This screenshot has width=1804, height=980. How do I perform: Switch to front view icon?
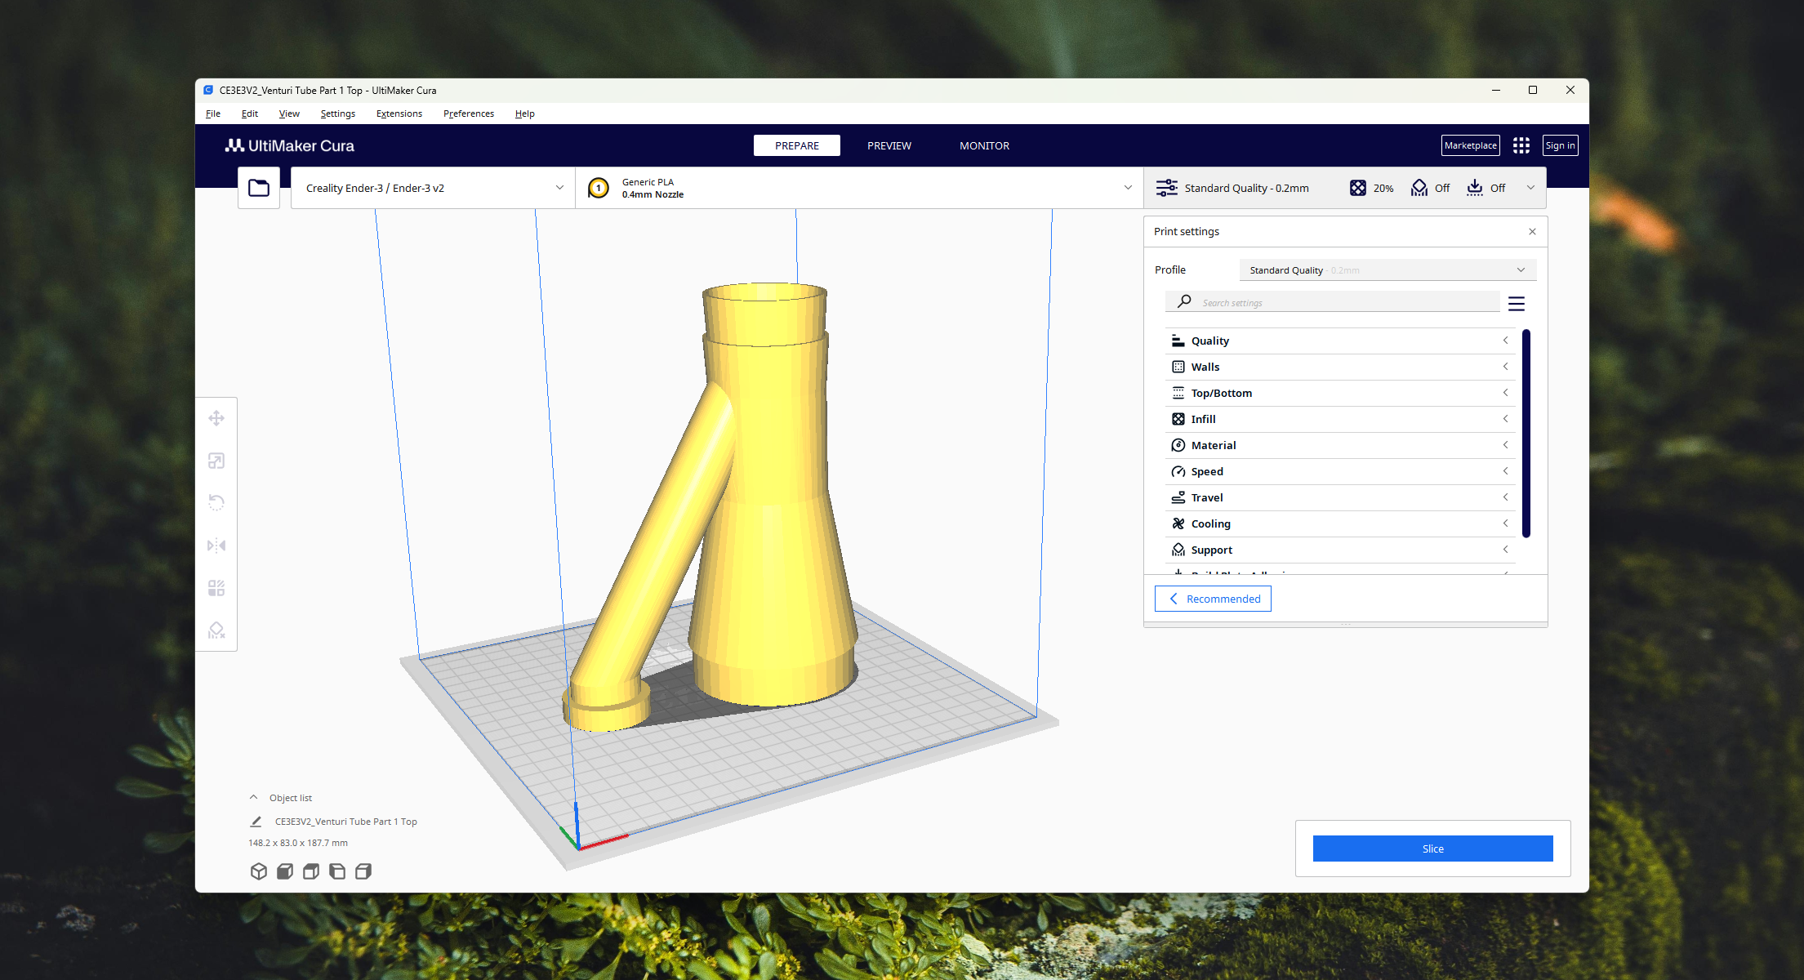[x=285, y=871]
